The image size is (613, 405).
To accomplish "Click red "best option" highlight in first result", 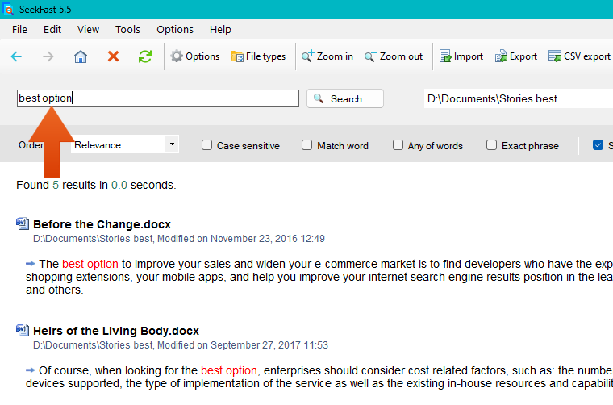I will click(90, 264).
